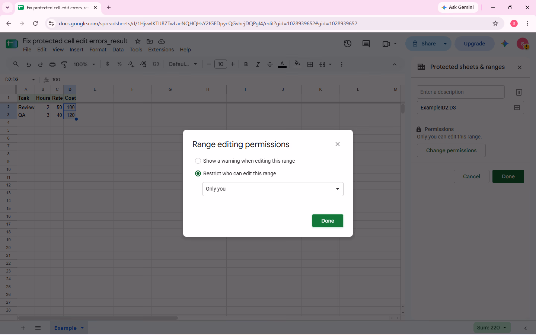Decrease decimal places icon

coord(131,64)
